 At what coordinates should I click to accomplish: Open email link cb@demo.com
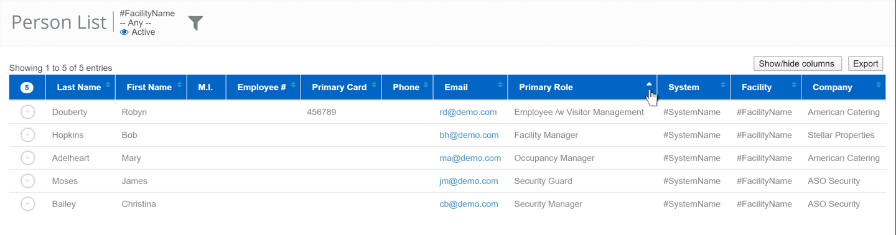[469, 204]
